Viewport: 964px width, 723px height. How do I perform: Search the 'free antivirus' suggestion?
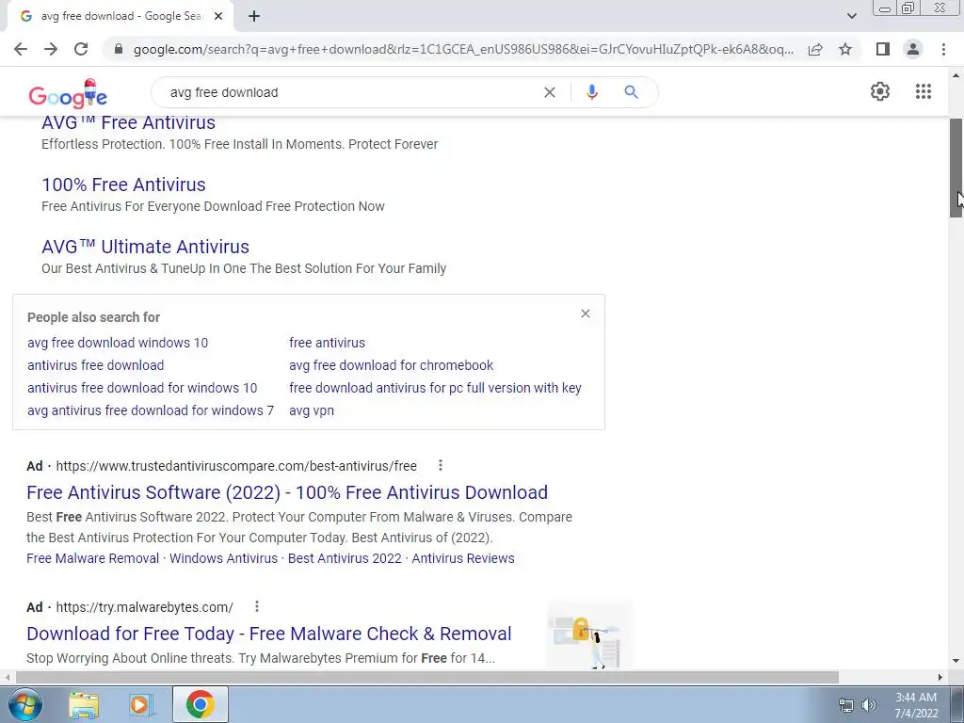point(327,343)
